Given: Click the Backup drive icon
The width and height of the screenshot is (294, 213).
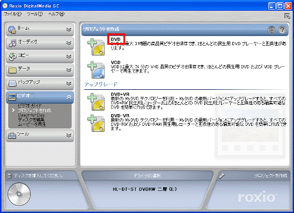Looking at the screenshot, I should (x=12, y=83).
